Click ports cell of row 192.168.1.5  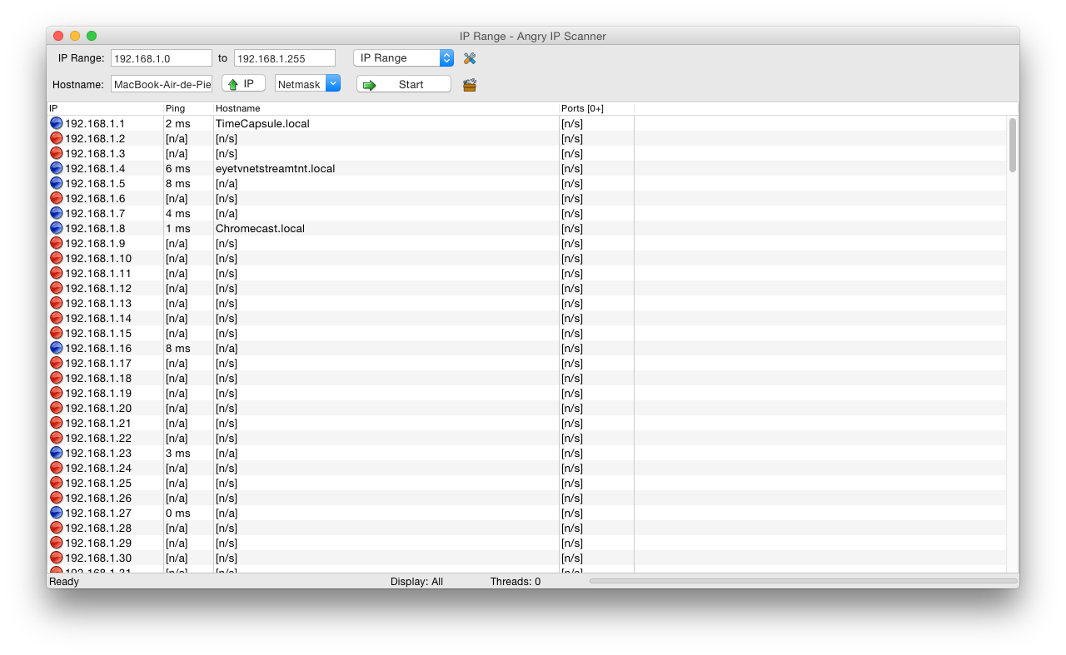tap(596, 183)
